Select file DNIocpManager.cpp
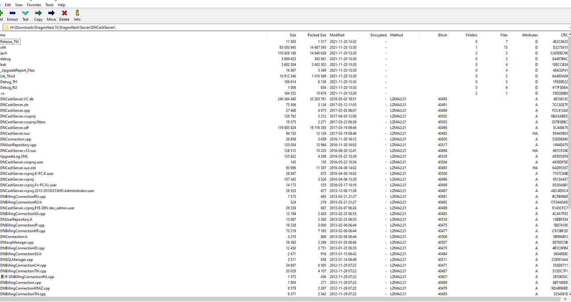The height and width of the screenshot is (302, 571). coord(17,242)
